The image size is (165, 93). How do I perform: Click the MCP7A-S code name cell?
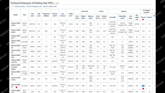pyautogui.click(x=32, y=24)
